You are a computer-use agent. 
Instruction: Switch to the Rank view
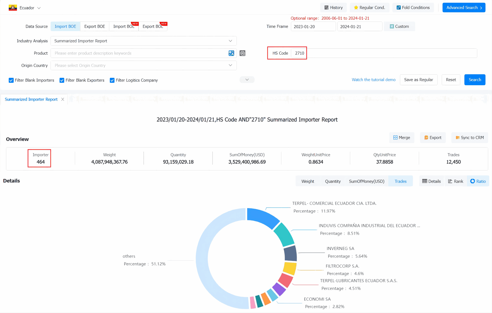point(456,181)
